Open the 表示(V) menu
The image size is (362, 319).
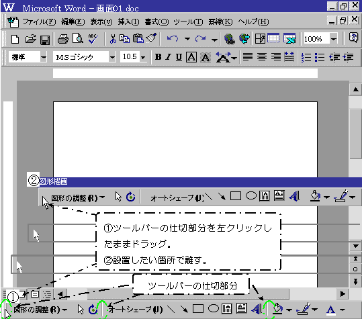pos(101,21)
